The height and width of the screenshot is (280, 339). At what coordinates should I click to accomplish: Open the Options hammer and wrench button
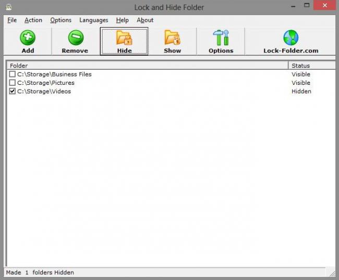[x=221, y=42]
